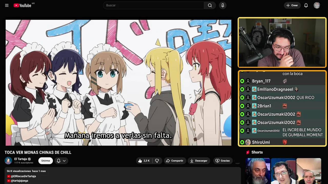Screen dimensions: 328x184
Task: Open the middle Shorts thumbnail with the headset
Action: 283,171
